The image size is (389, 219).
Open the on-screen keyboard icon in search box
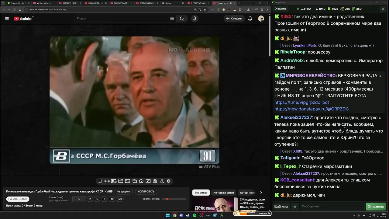pos(172,19)
